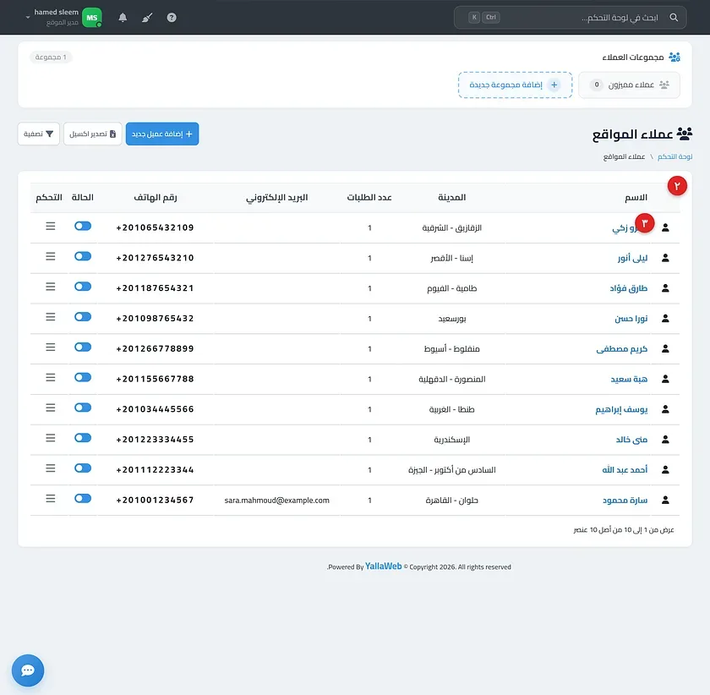Image resolution: width=710 pixels, height=695 pixels.
Task: Click تصدير اكسيل export button
Action: (x=93, y=134)
